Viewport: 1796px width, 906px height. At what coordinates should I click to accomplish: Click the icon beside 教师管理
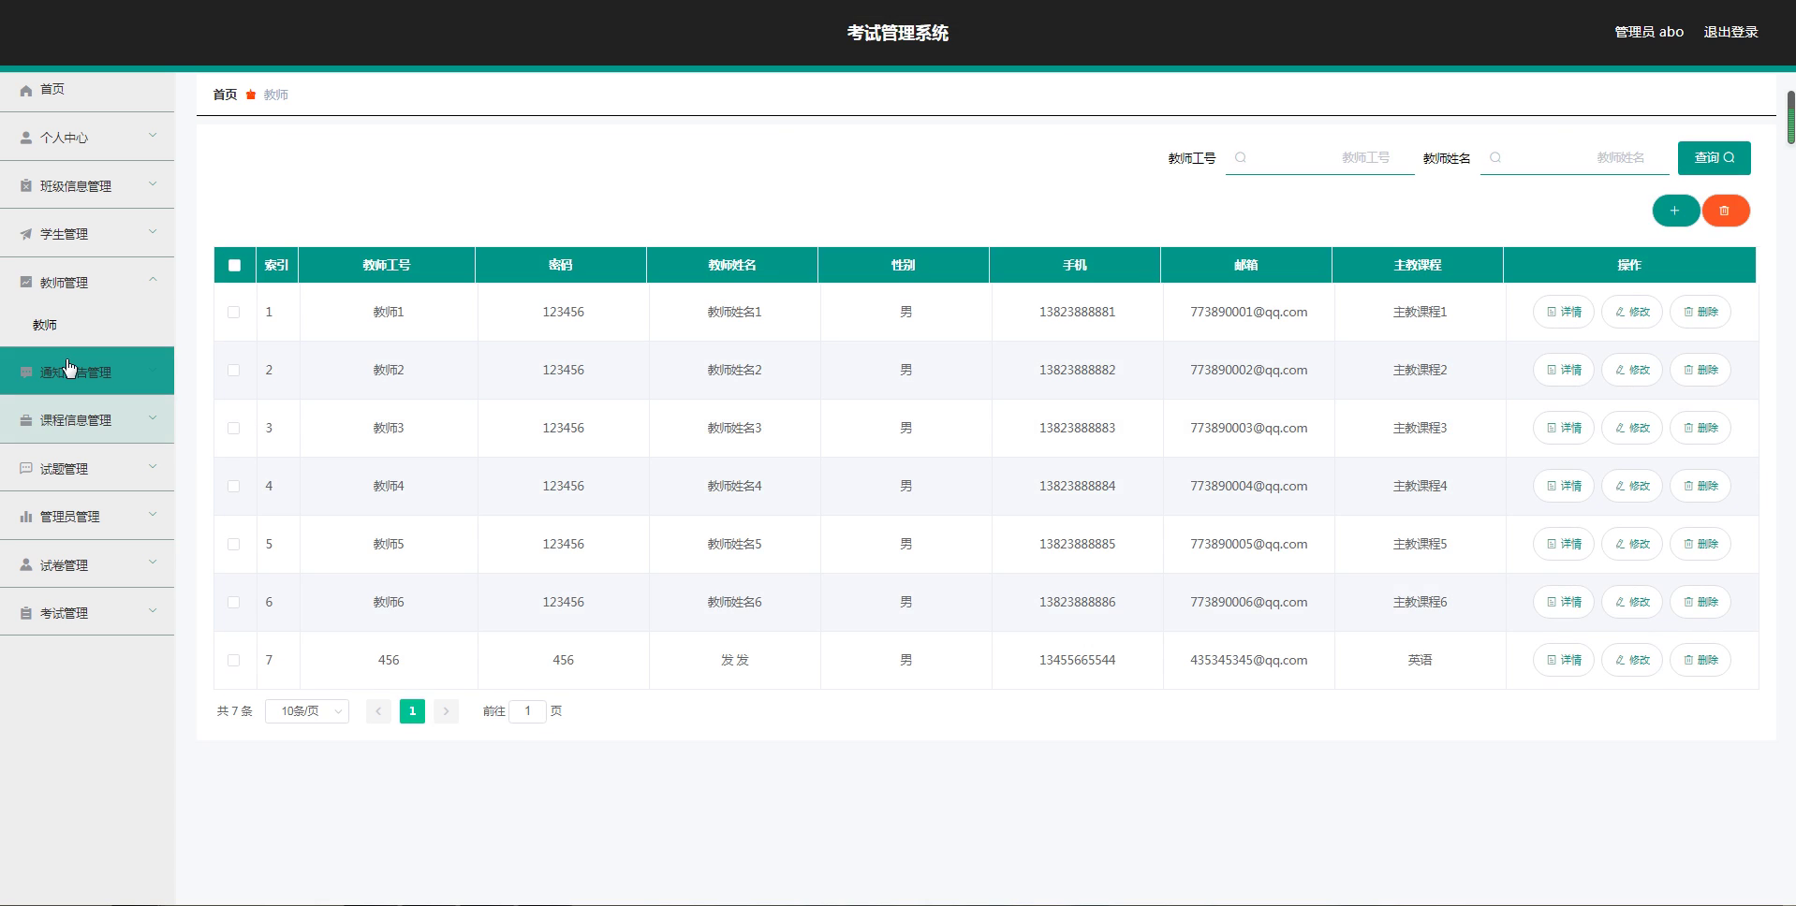26,283
